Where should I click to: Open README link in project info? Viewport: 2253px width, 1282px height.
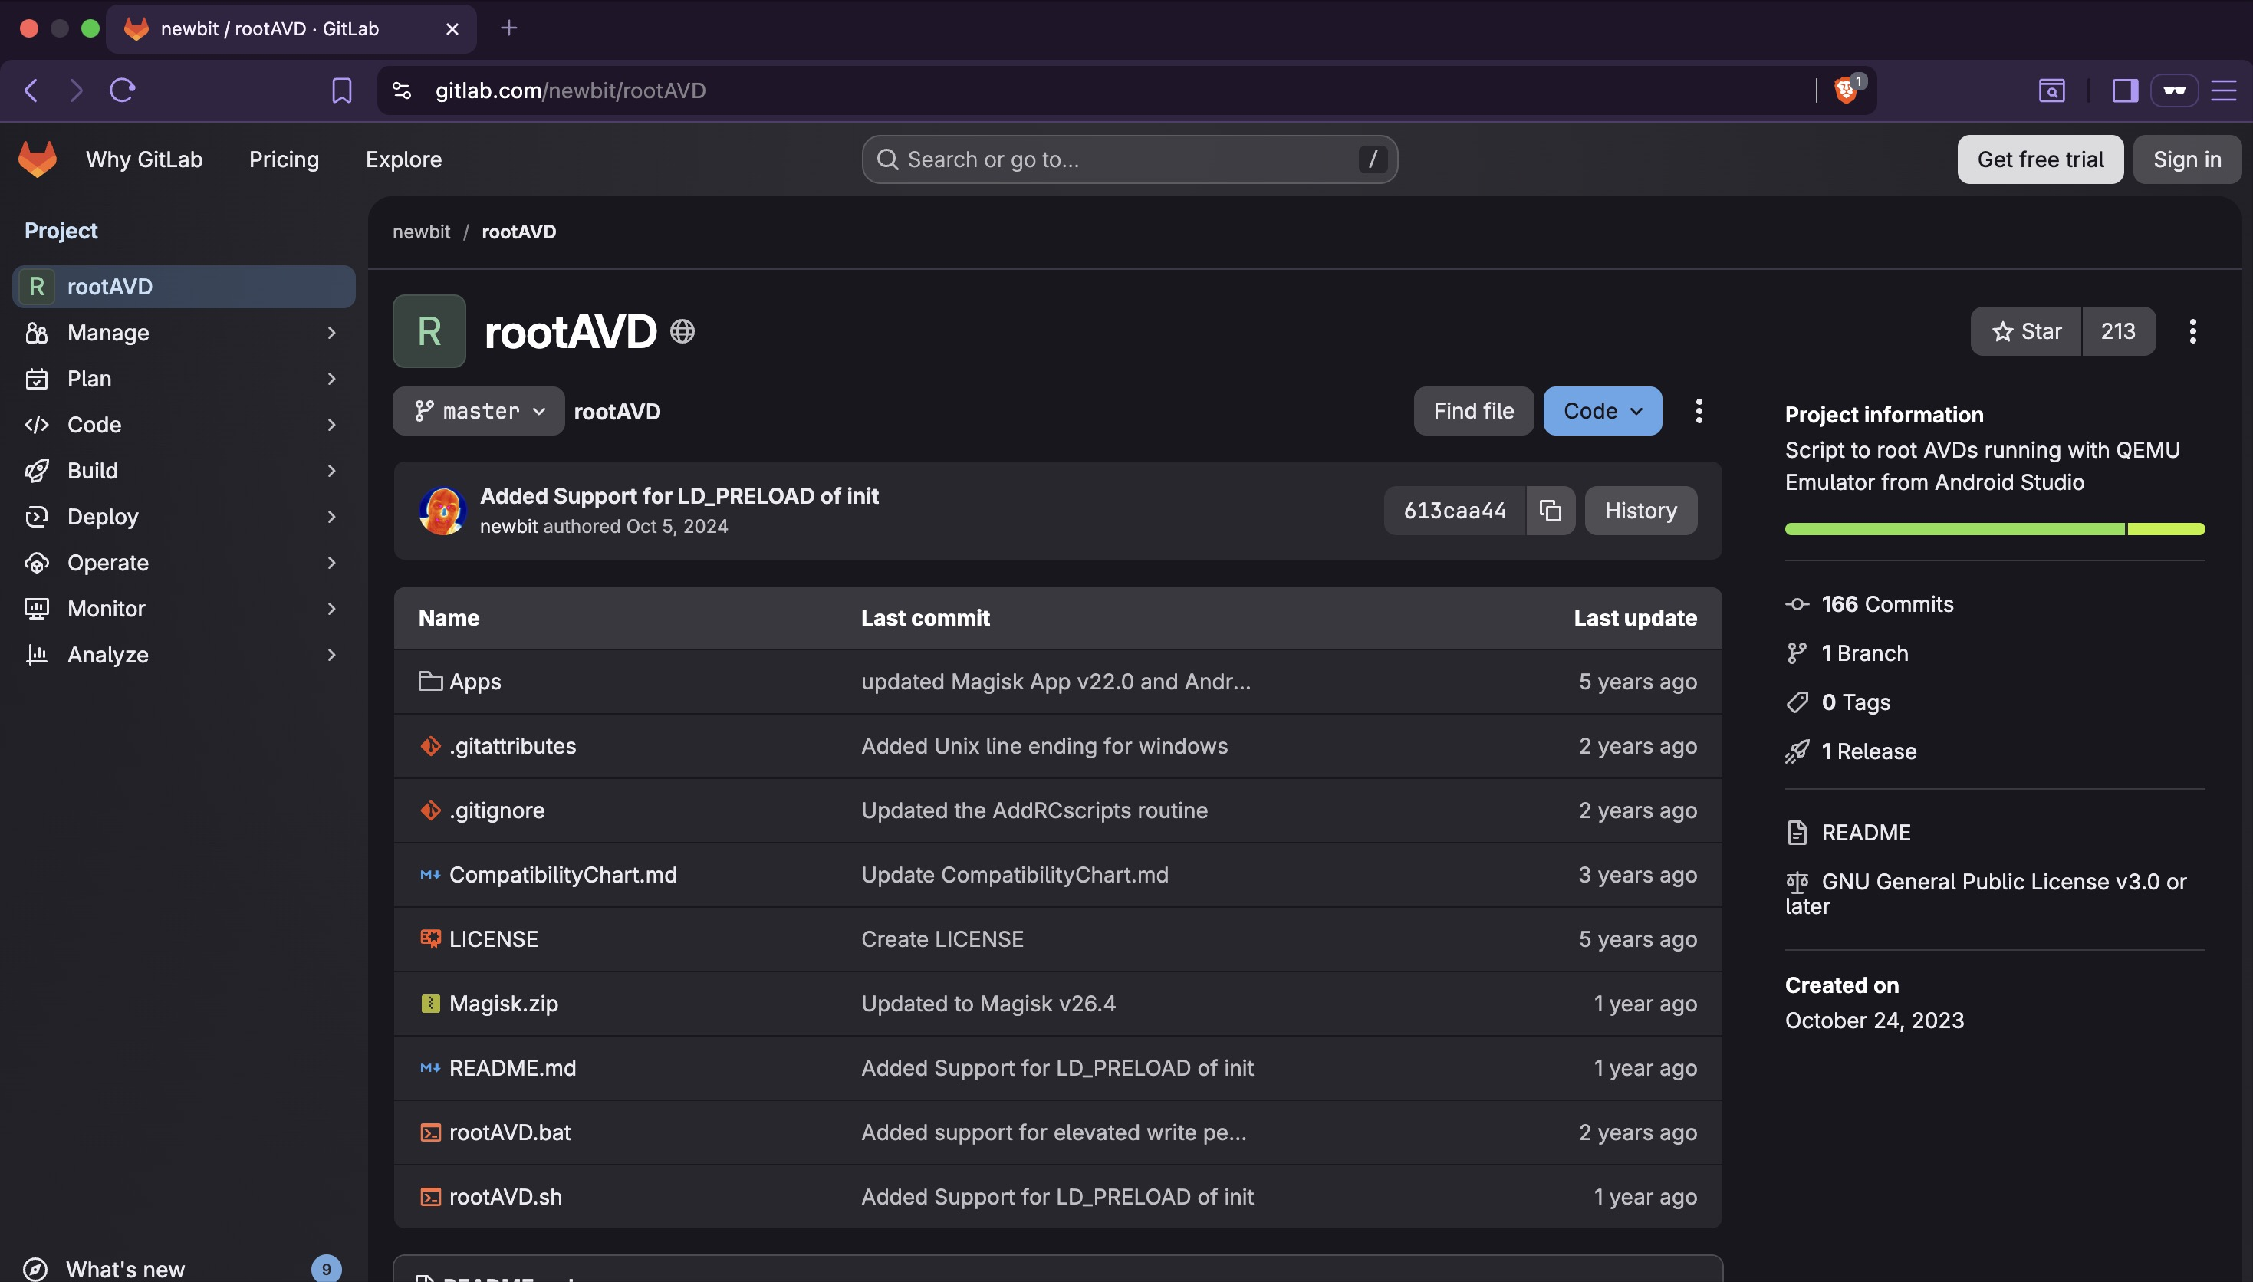(1866, 833)
